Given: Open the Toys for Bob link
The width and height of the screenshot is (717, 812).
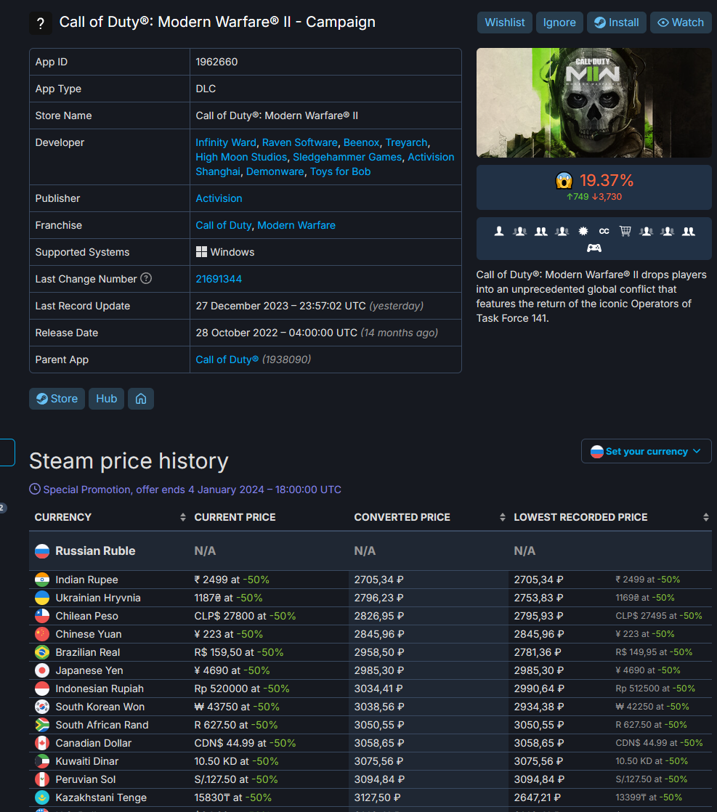Looking at the screenshot, I should click(341, 171).
